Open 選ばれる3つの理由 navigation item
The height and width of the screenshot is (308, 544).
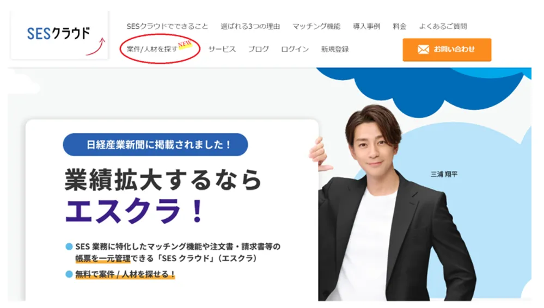click(x=250, y=26)
